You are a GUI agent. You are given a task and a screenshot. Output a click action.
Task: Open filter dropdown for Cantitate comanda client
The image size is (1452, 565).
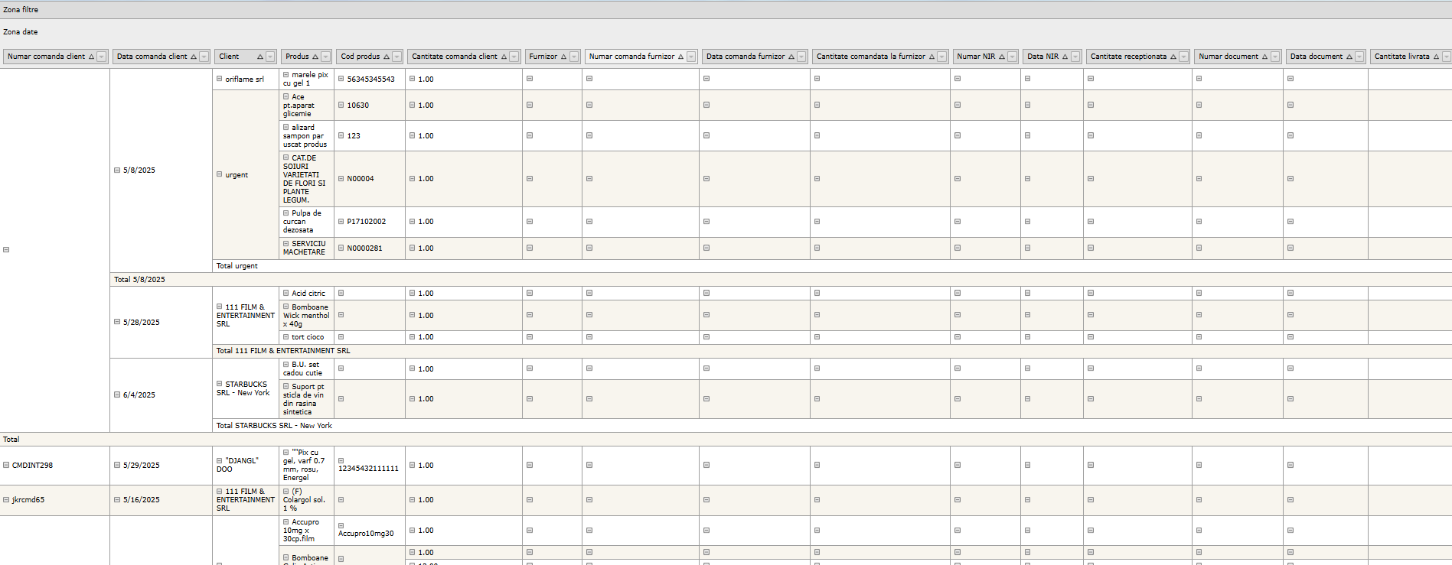514,57
